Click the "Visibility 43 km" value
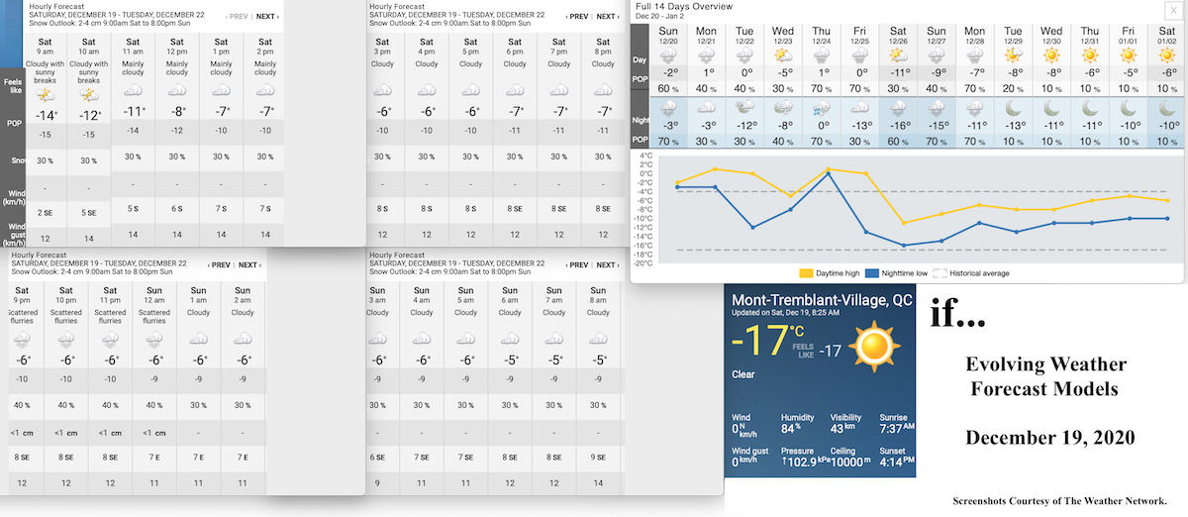Image resolution: width=1188 pixels, height=517 pixels. click(x=842, y=428)
